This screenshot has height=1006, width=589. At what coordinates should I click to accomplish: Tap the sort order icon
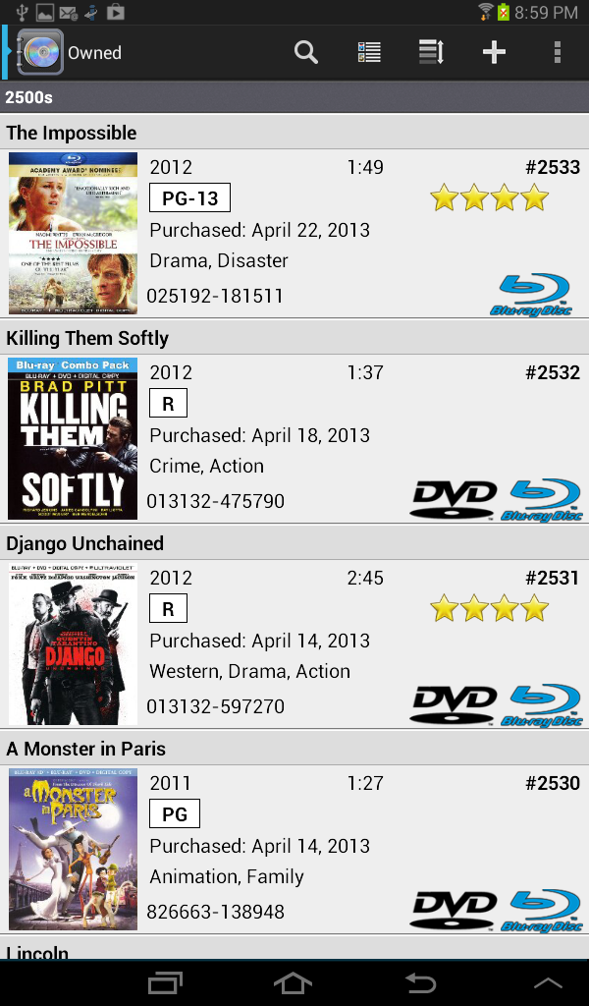(431, 53)
